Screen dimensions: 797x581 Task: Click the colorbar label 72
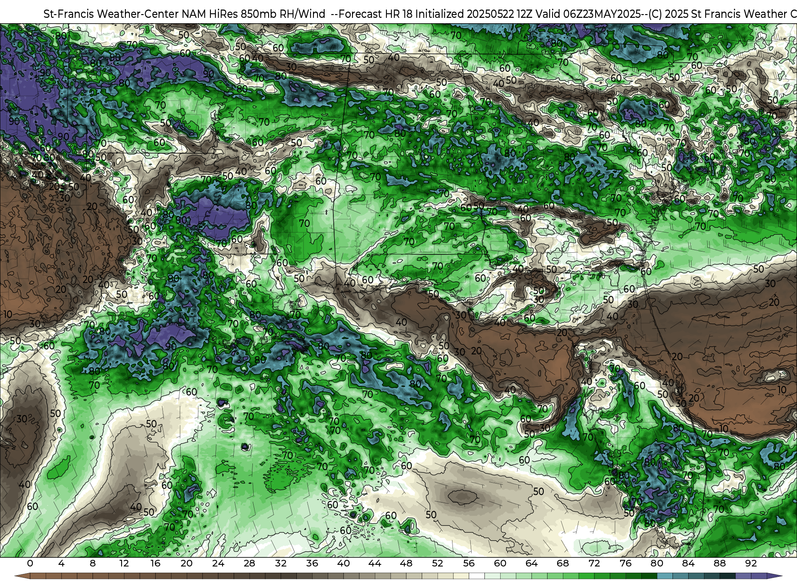tap(594, 563)
